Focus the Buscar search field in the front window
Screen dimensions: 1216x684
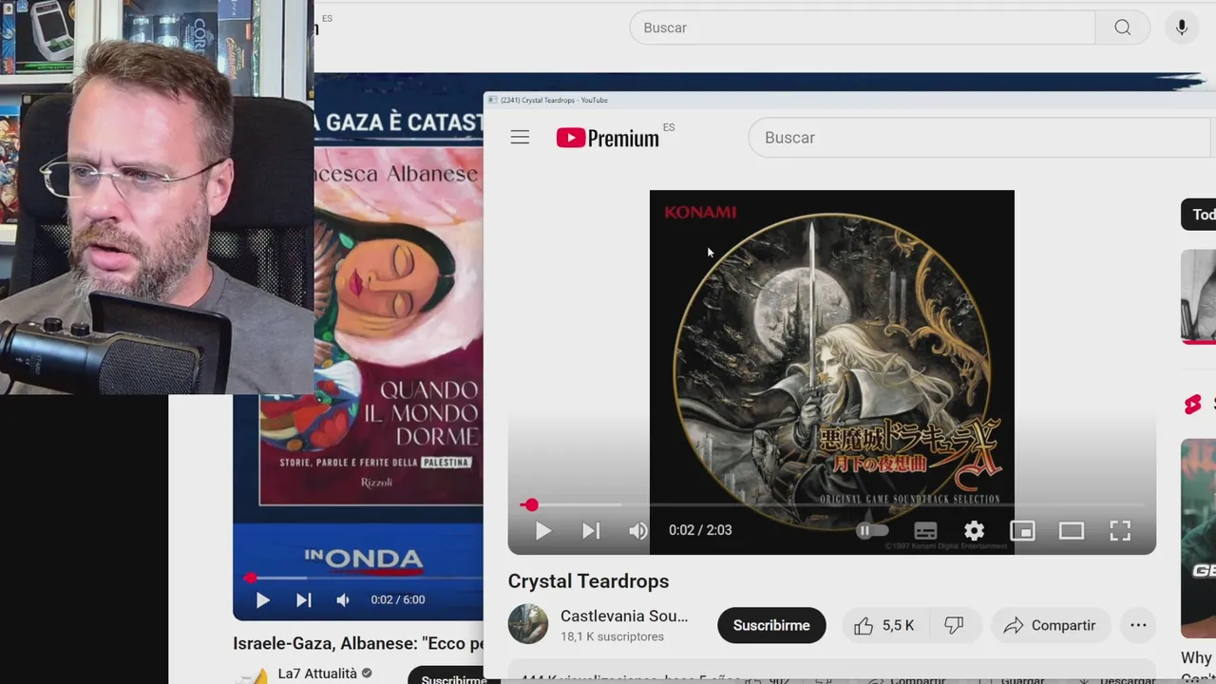(981, 138)
